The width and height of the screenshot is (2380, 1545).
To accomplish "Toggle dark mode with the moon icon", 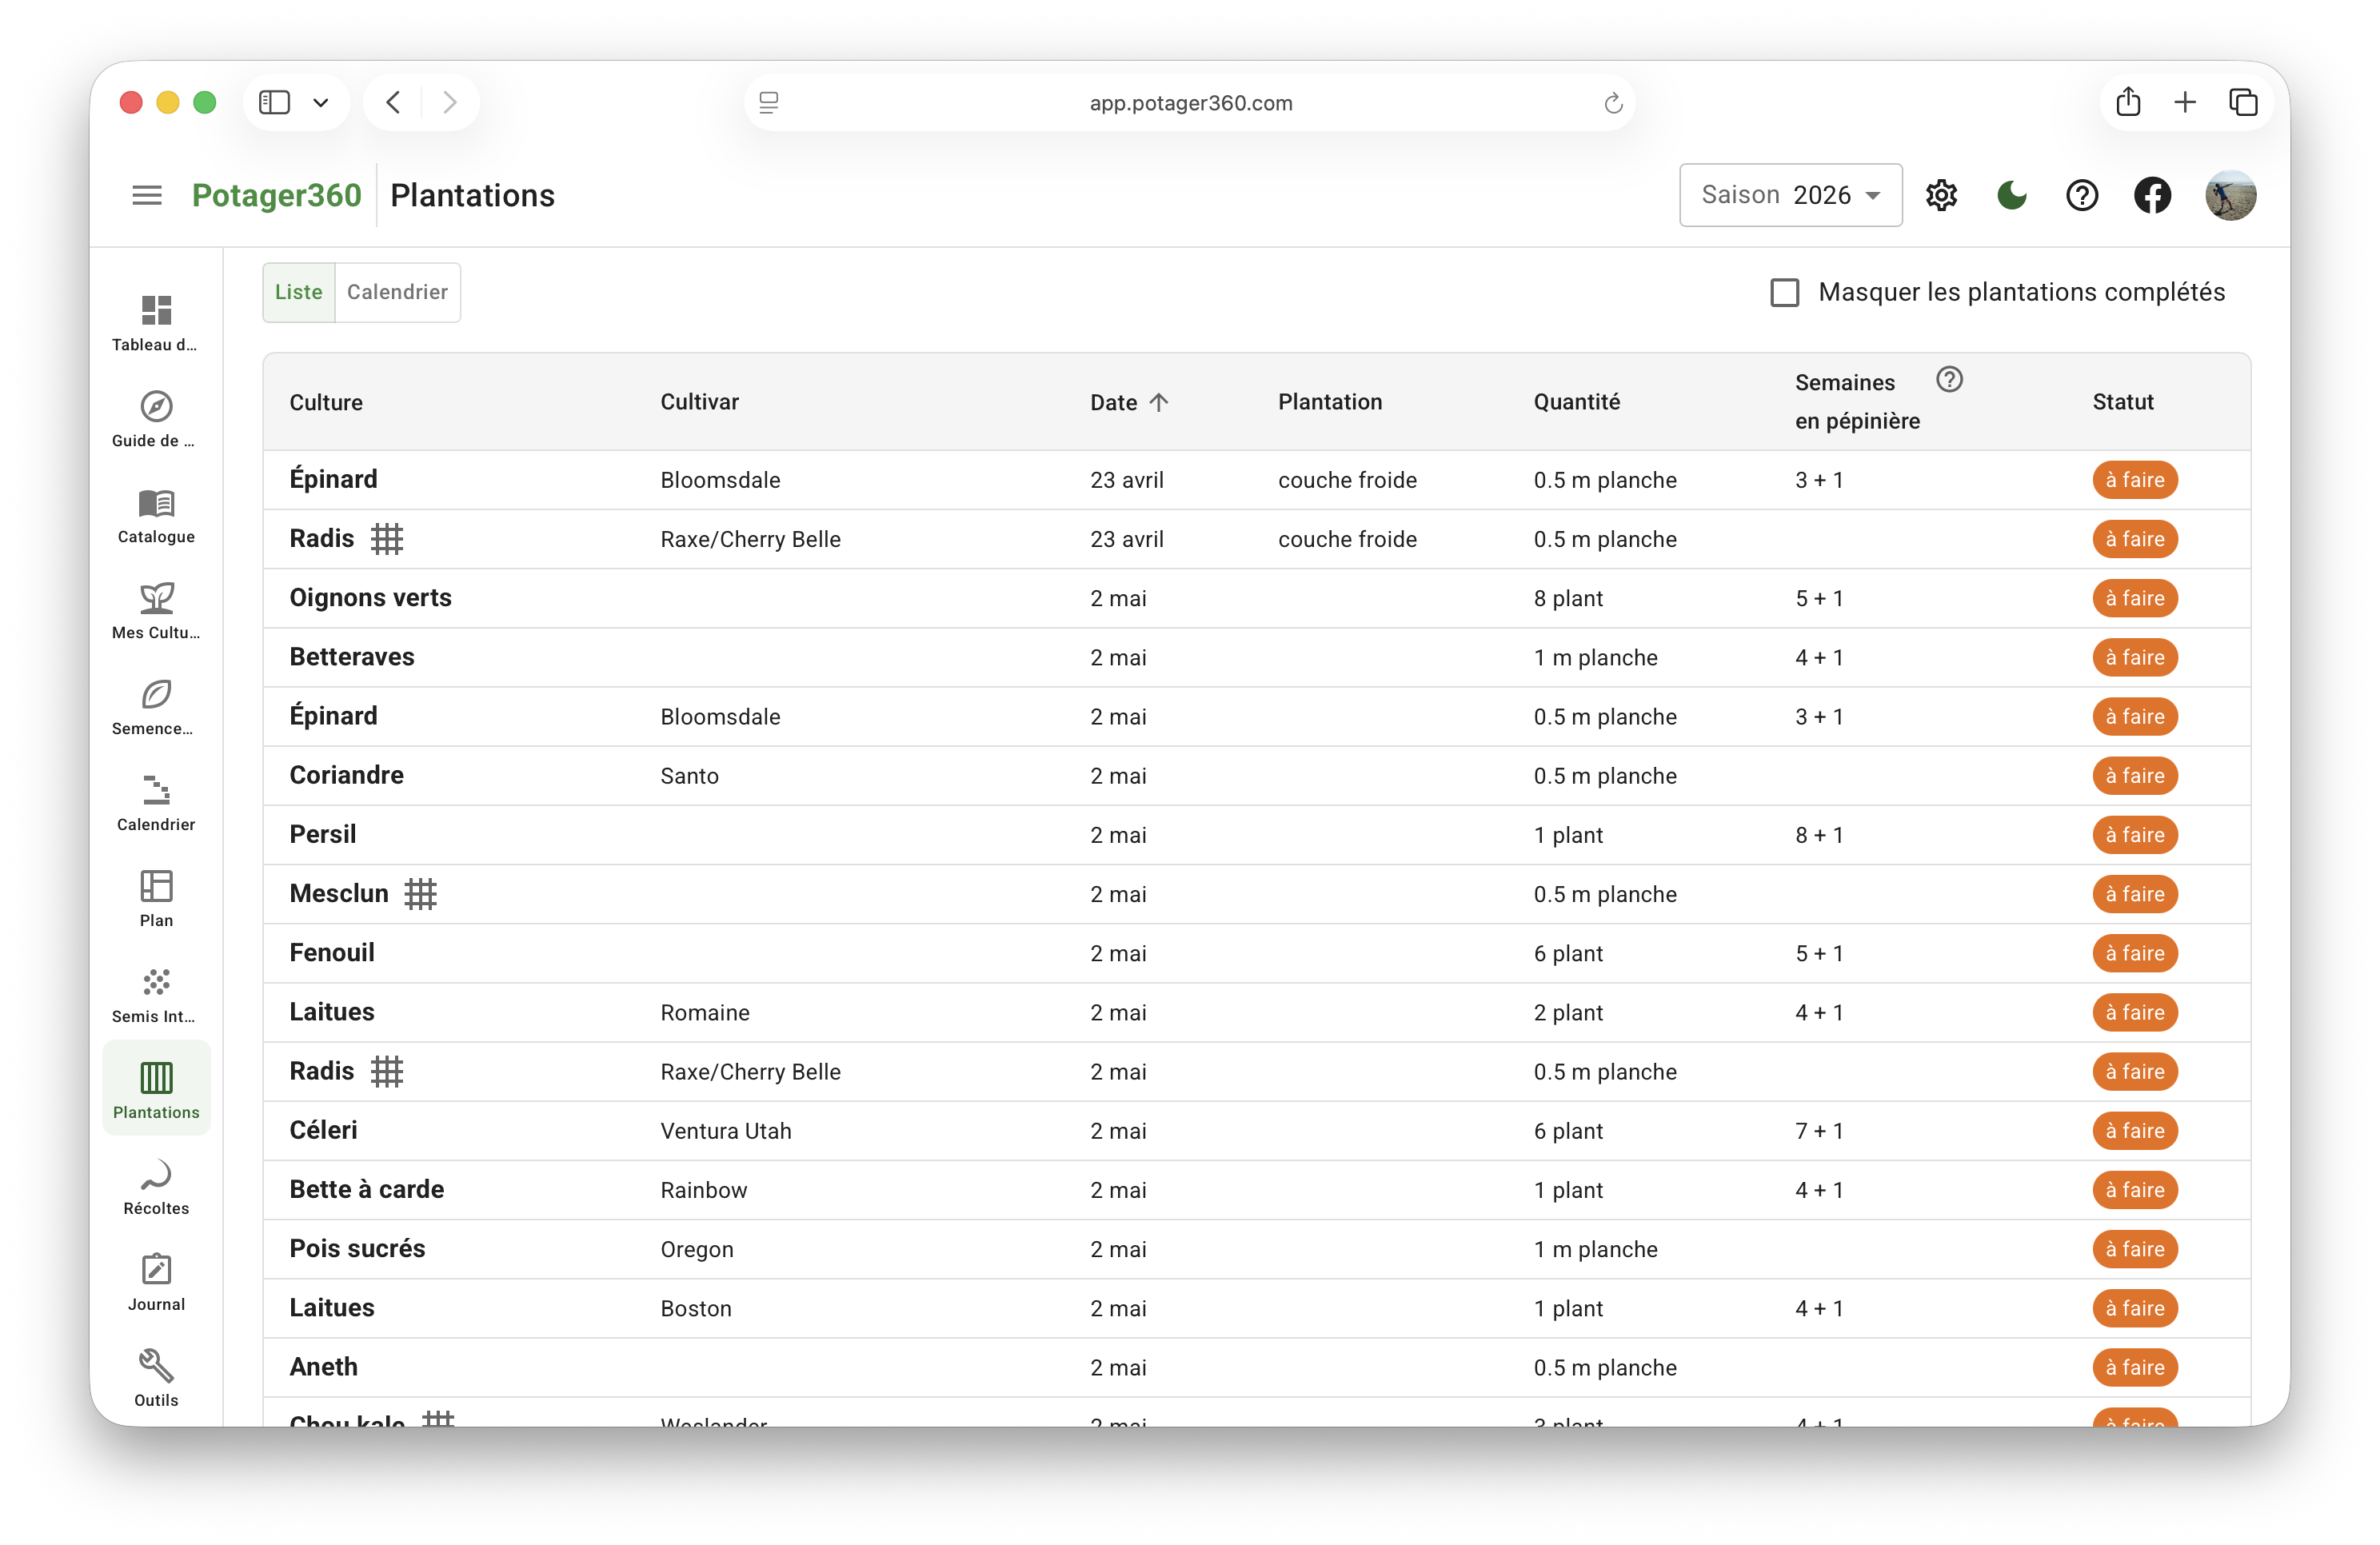I will coord(2011,195).
